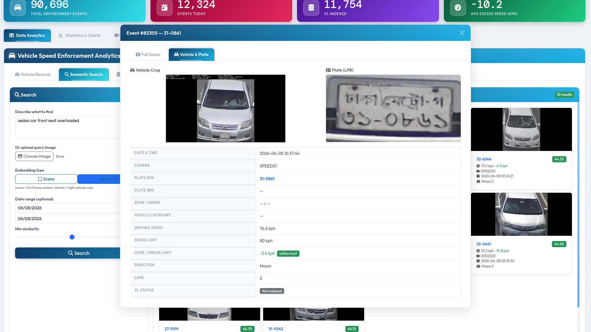The width and height of the screenshot is (591, 332).
Task: Click the Plate (LPR) card icon
Action: 328,70
